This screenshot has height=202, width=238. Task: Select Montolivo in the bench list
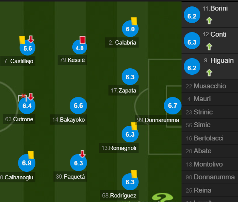(210, 164)
